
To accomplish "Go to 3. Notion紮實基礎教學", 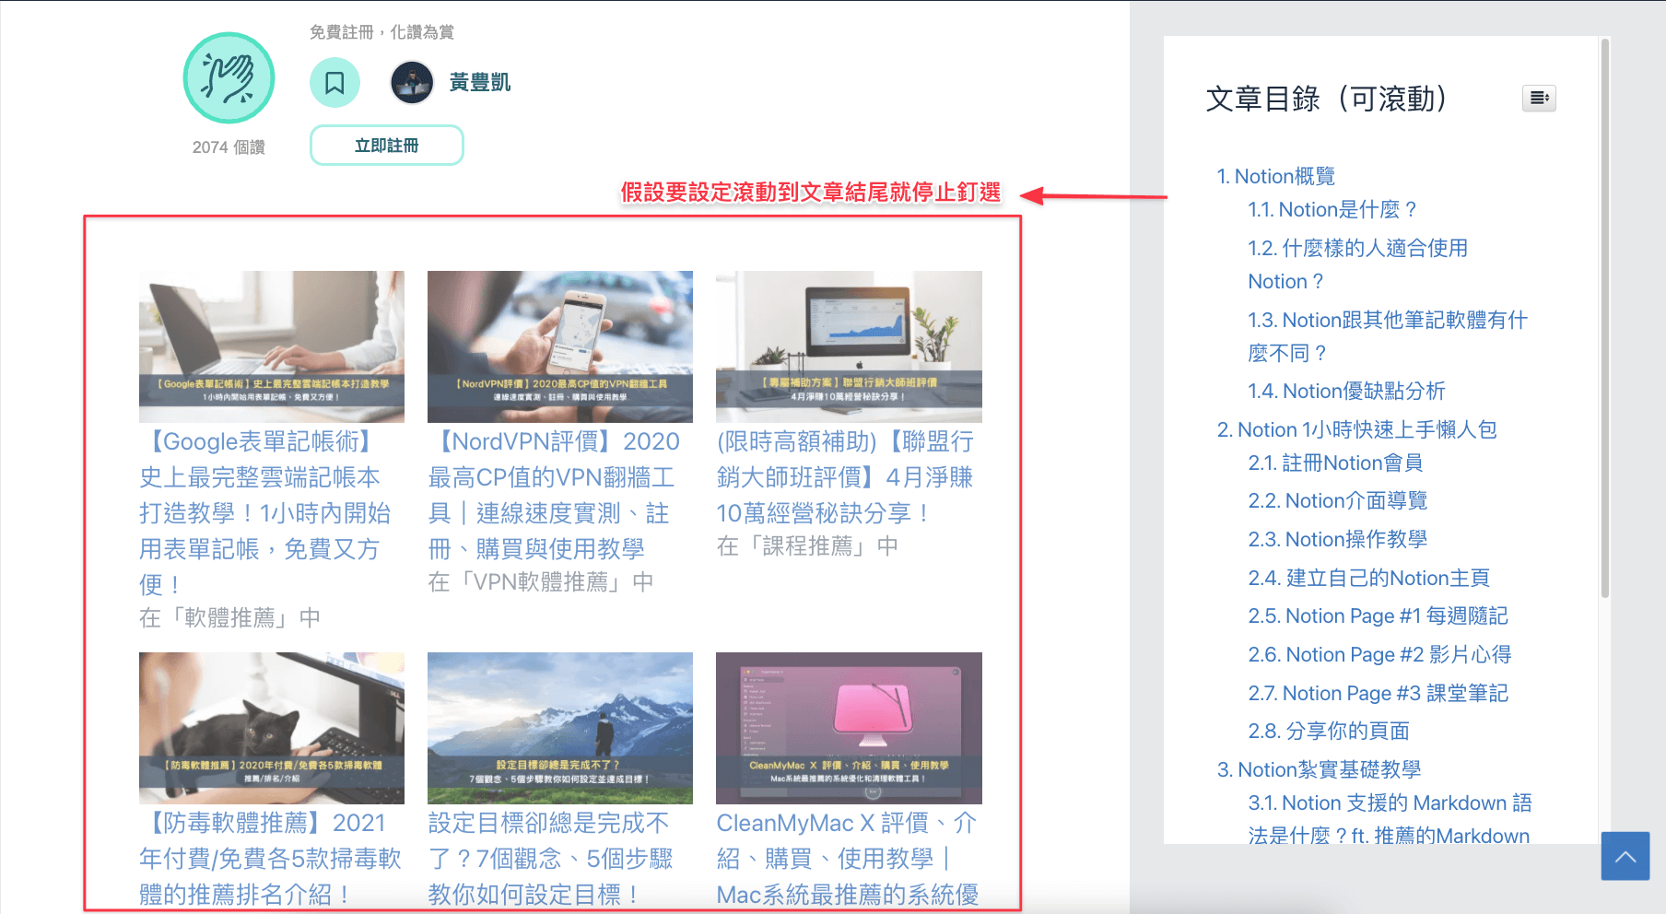I will click(x=1319, y=769).
